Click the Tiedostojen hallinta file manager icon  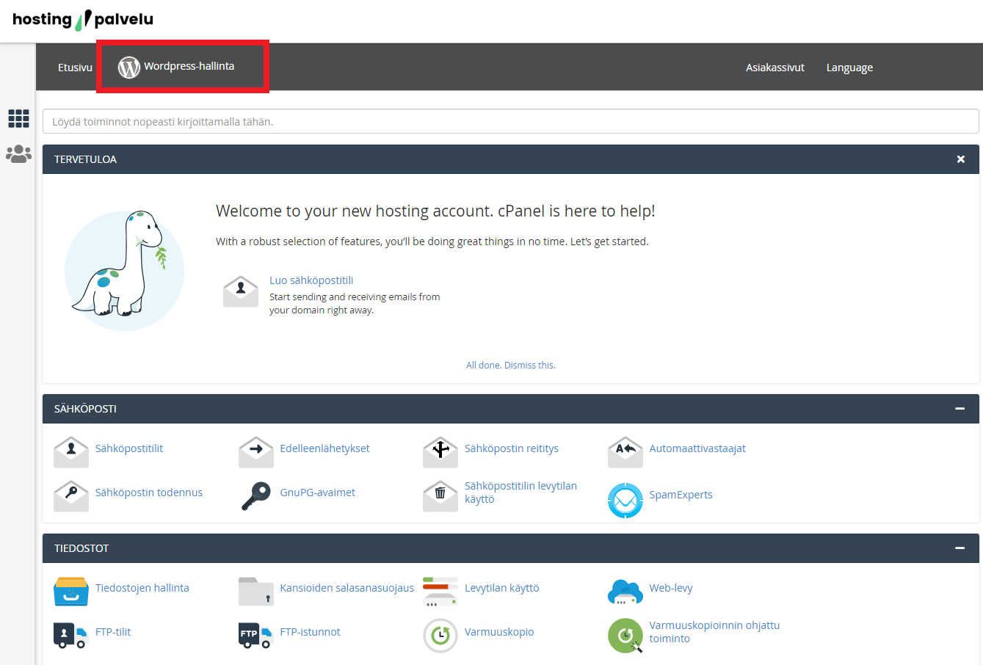click(71, 590)
